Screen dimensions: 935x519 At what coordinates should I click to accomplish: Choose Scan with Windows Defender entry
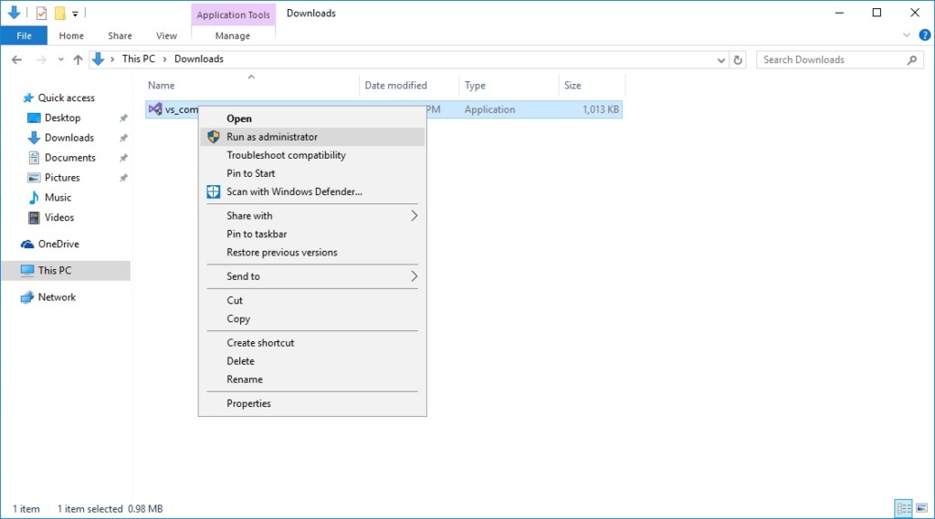click(312, 192)
